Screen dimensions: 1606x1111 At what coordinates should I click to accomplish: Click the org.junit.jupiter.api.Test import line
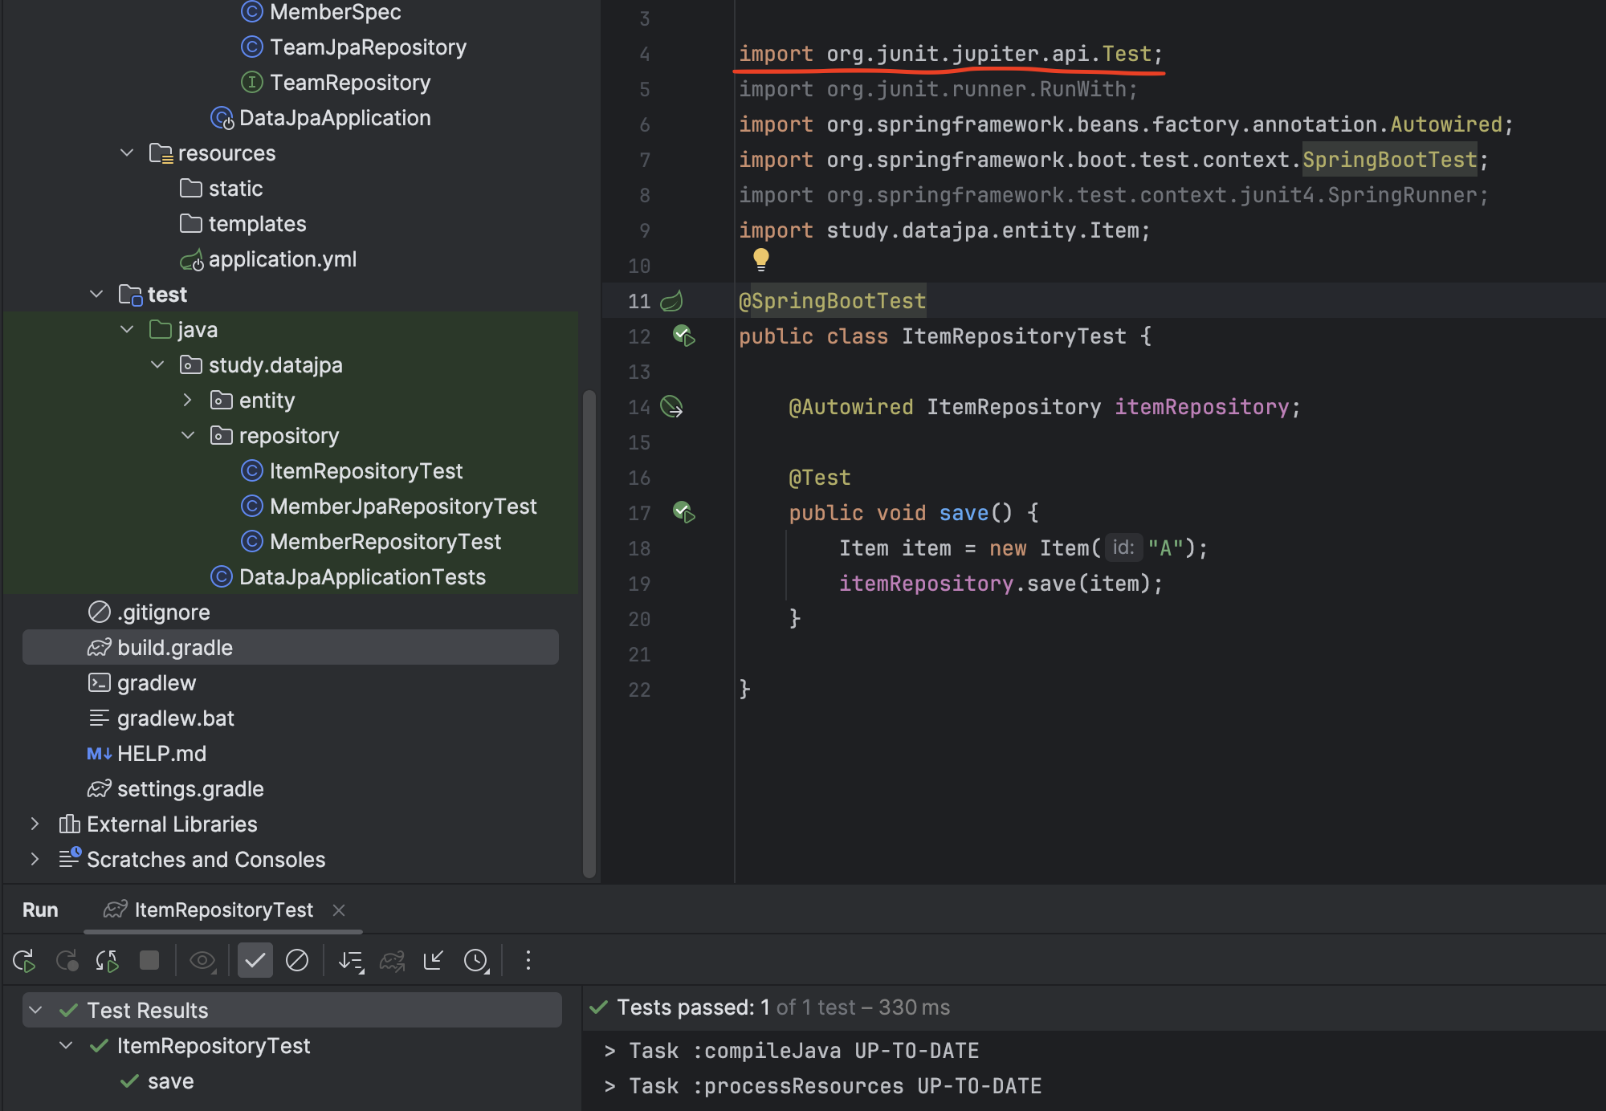click(951, 54)
